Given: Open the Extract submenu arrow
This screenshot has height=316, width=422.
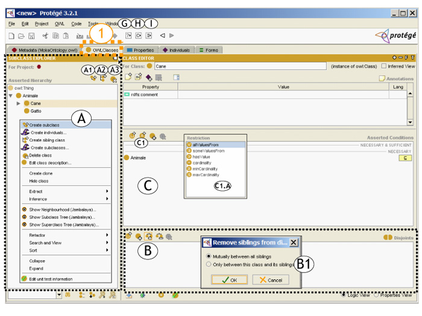Looking at the screenshot, I should [107, 191].
